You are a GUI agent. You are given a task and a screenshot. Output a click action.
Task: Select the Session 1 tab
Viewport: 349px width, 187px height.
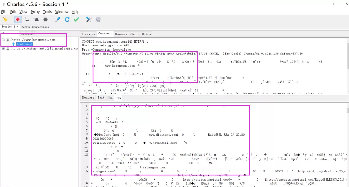(x=10, y=27)
